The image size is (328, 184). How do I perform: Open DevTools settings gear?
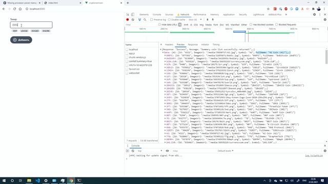click(x=314, y=15)
